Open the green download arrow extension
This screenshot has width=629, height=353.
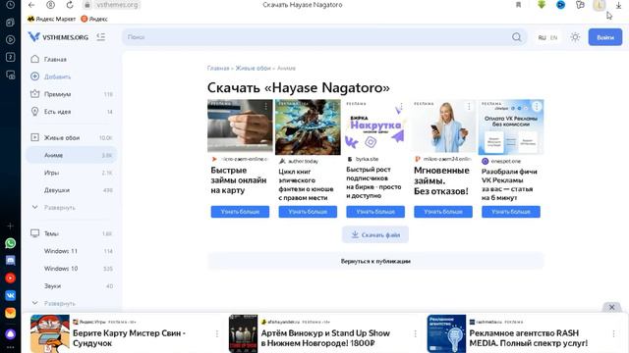pyautogui.click(x=542, y=5)
